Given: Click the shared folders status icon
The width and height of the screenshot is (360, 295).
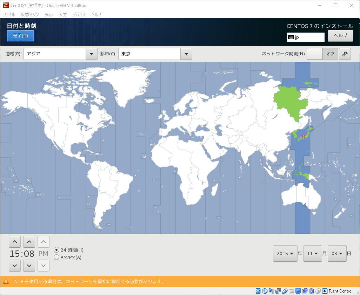Looking at the screenshot, I should click(x=292, y=291).
